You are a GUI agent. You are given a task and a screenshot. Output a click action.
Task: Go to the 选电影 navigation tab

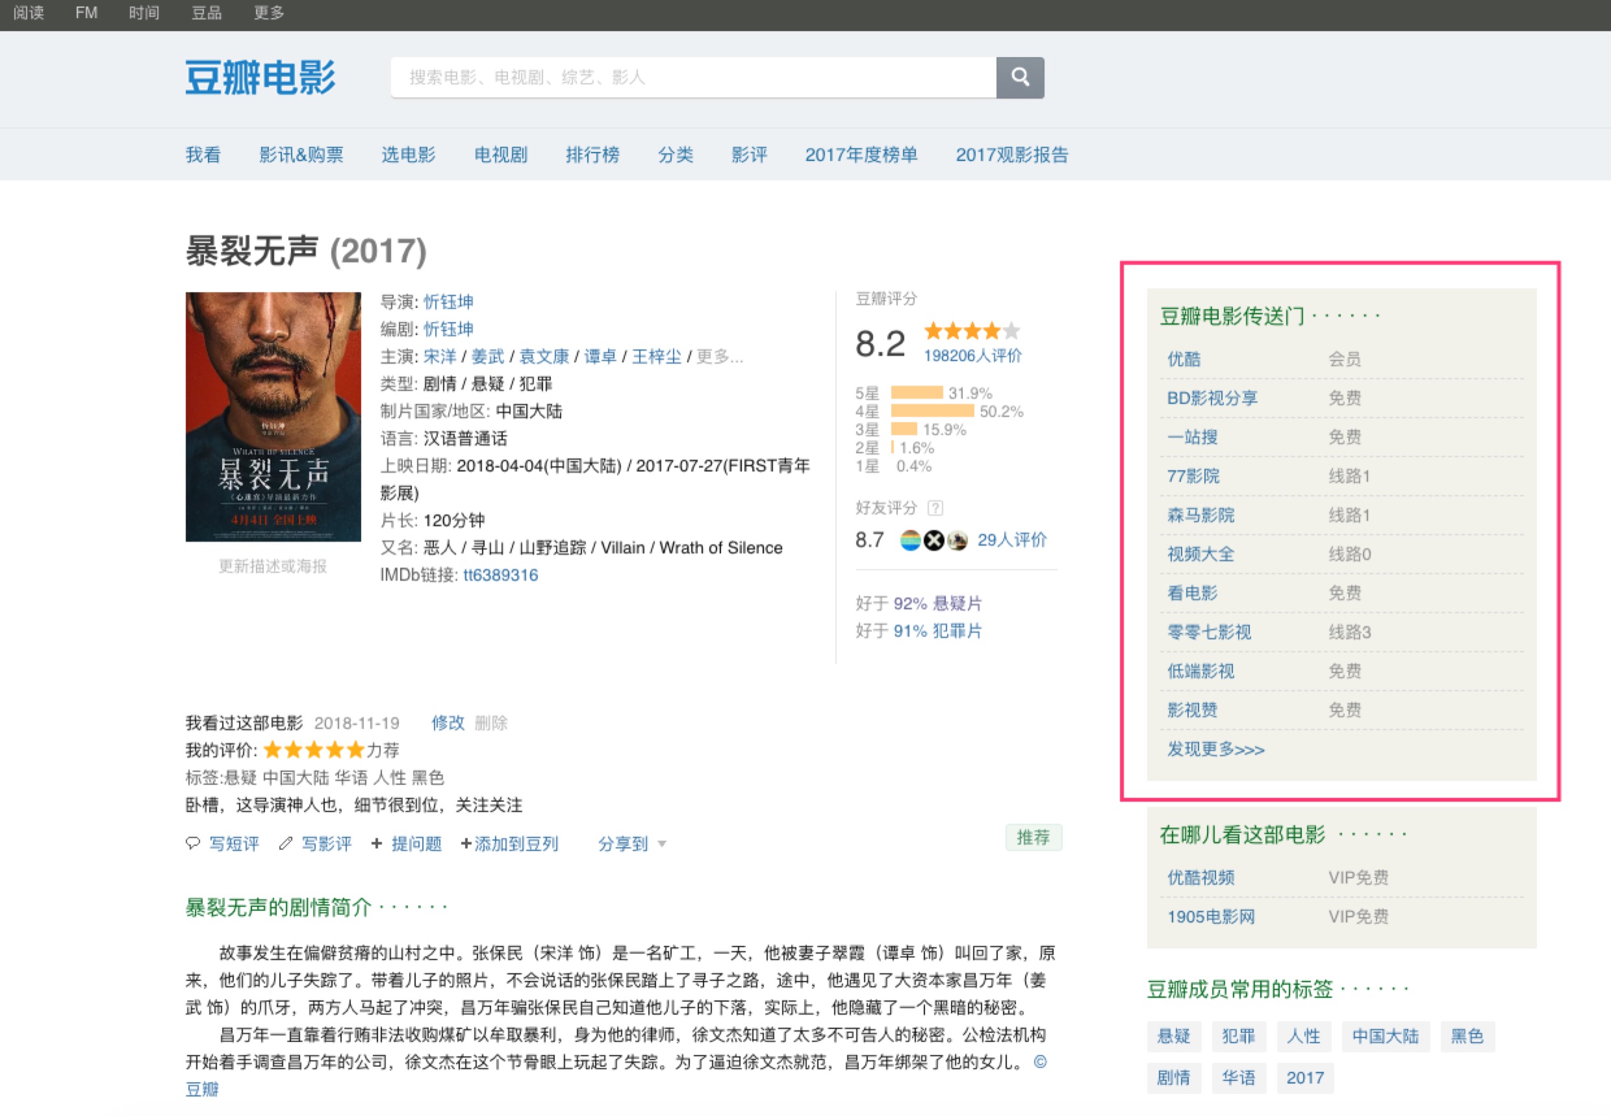pos(408,155)
